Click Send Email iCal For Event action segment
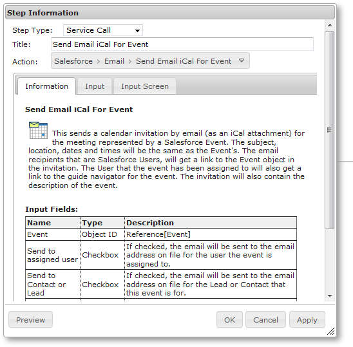Viewport: 353px width, 347px height. [x=184, y=61]
